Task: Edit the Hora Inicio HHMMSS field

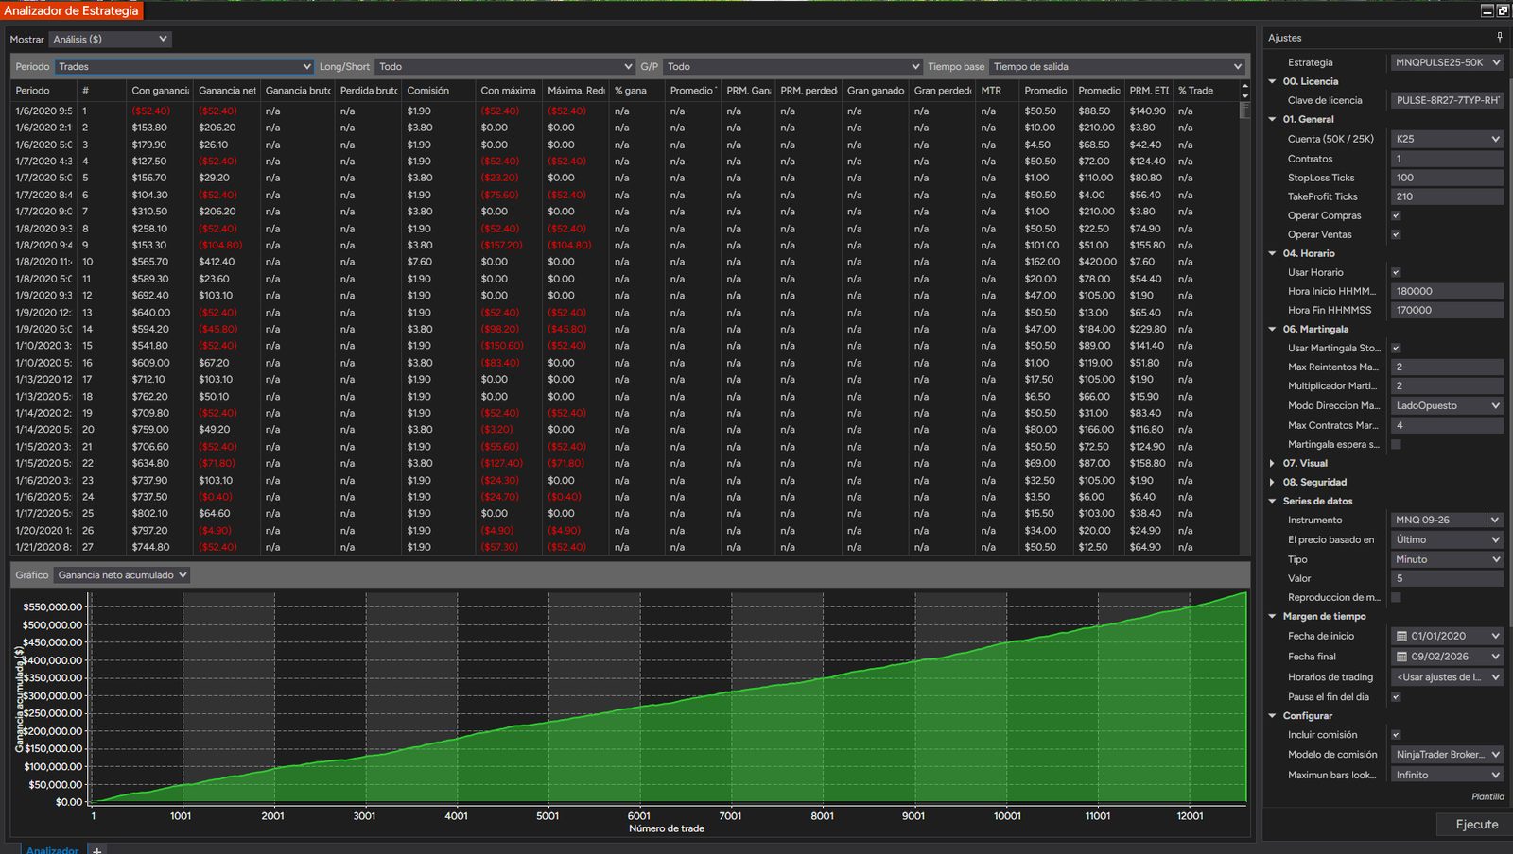Action: [1447, 291]
